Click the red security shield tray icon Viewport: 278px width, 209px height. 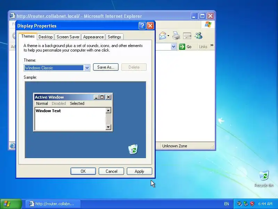coord(252,204)
